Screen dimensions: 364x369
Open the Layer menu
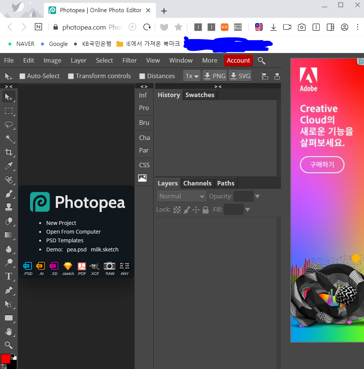[x=78, y=60]
